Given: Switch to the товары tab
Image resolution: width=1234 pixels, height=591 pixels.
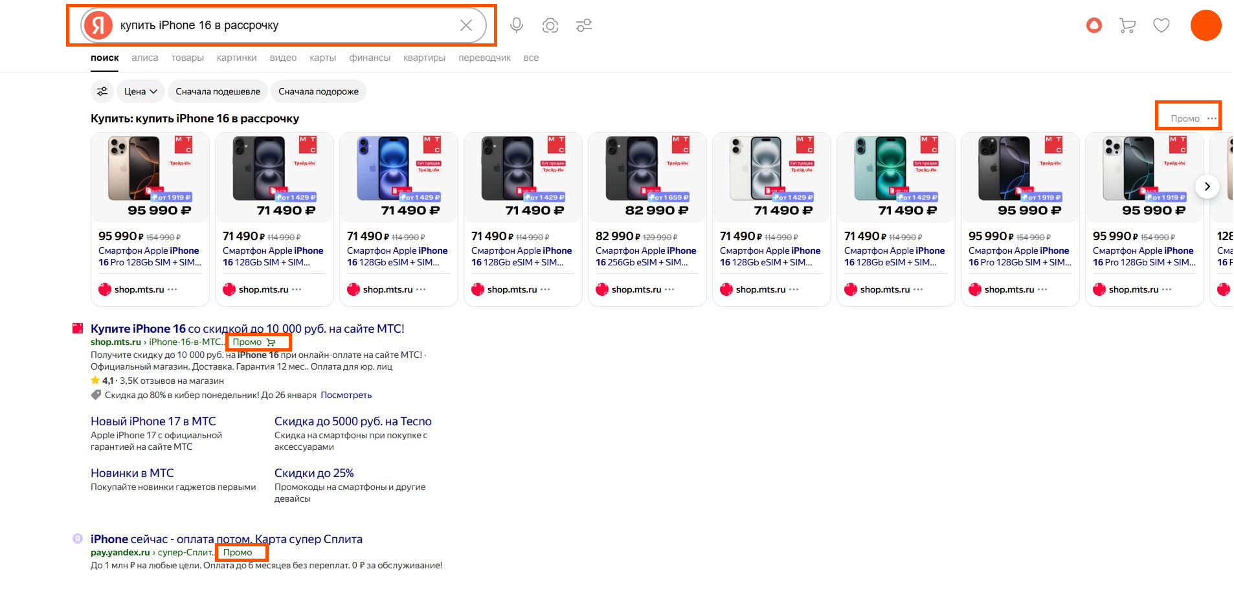Looking at the screenshot, I should point(188,58).
